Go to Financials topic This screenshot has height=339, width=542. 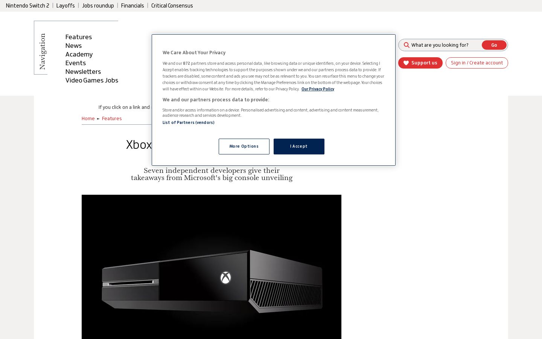point(132,6)
